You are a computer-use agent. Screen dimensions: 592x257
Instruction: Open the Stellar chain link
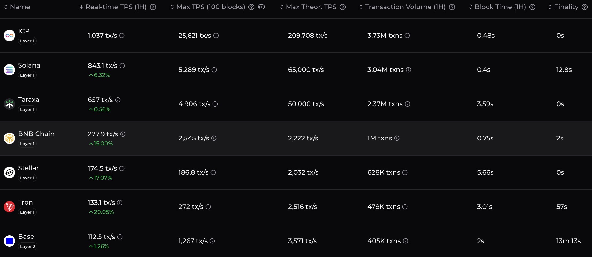coord(28,168)
